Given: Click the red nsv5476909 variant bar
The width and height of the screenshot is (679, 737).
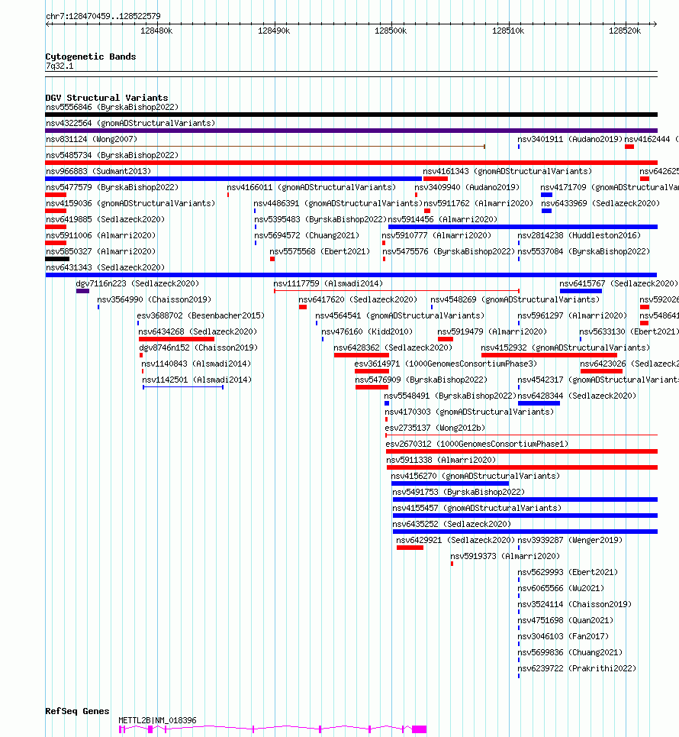Looking at the screenshot, I should click(372, 387).
